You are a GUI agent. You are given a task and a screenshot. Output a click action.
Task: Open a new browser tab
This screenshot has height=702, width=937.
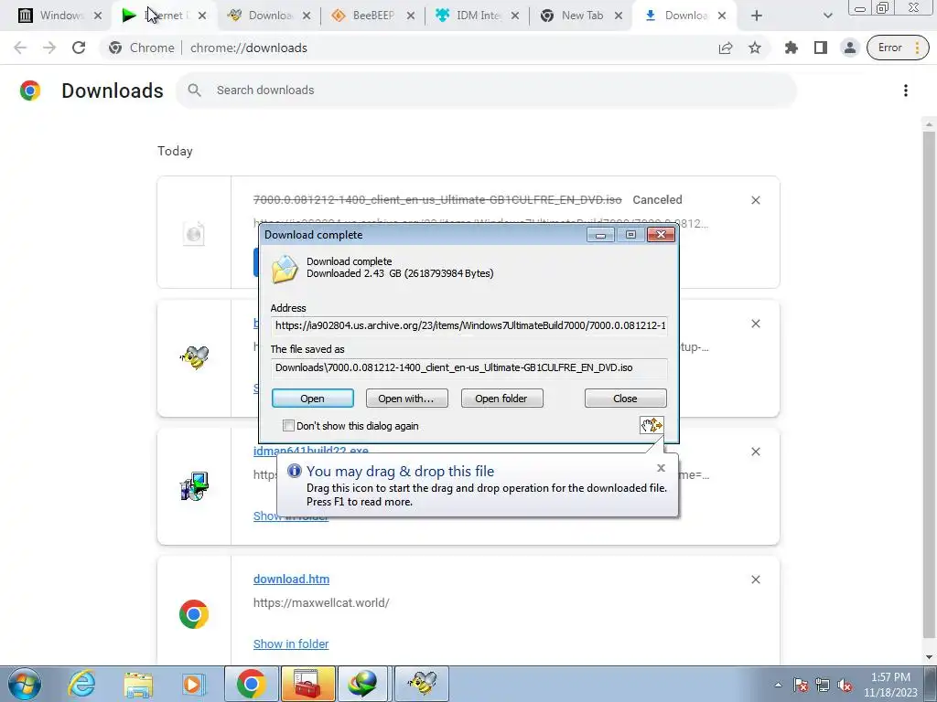[757, 16]
